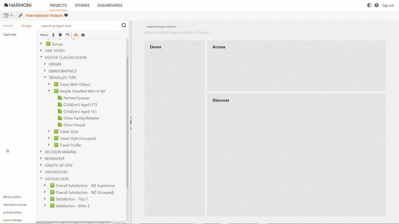
Task: Open the help question mark icon
Action: tap(377, 5)
